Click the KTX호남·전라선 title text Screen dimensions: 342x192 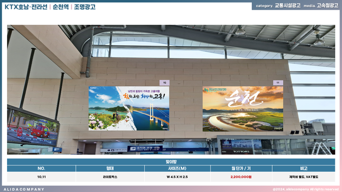point(26,7)
